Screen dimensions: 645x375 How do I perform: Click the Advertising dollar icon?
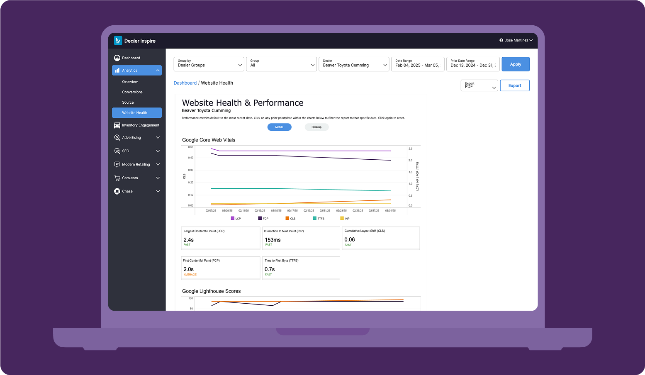click(x=117, y=138)
